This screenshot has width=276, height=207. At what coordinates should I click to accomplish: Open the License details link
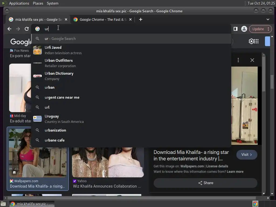217,166
